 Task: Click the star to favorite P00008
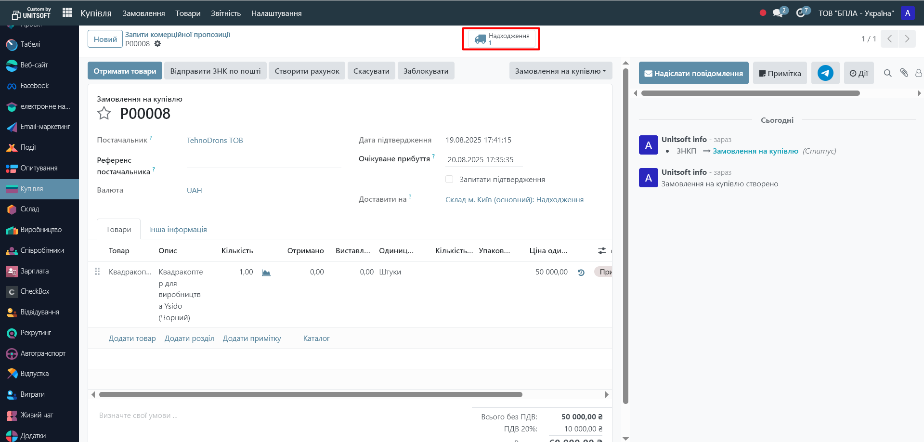coord(104,114)
